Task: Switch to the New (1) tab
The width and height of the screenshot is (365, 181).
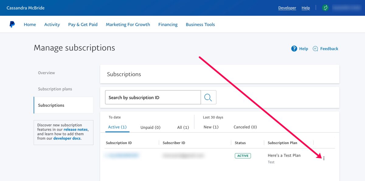Action: [x=211, y=127]
